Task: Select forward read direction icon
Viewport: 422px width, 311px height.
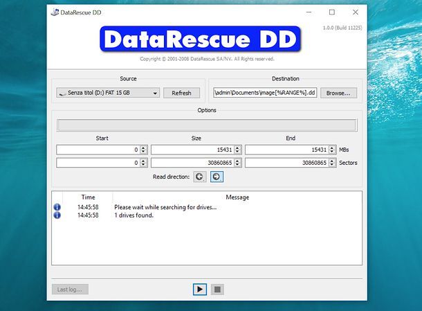Action: 217,177
